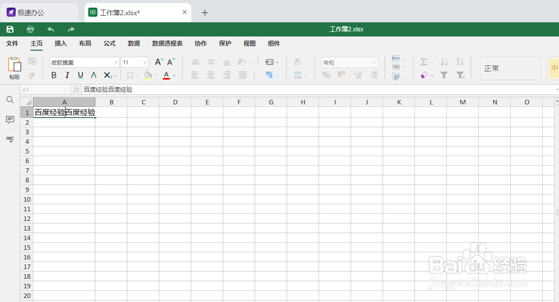Click the percent style icon

point(326,75)
